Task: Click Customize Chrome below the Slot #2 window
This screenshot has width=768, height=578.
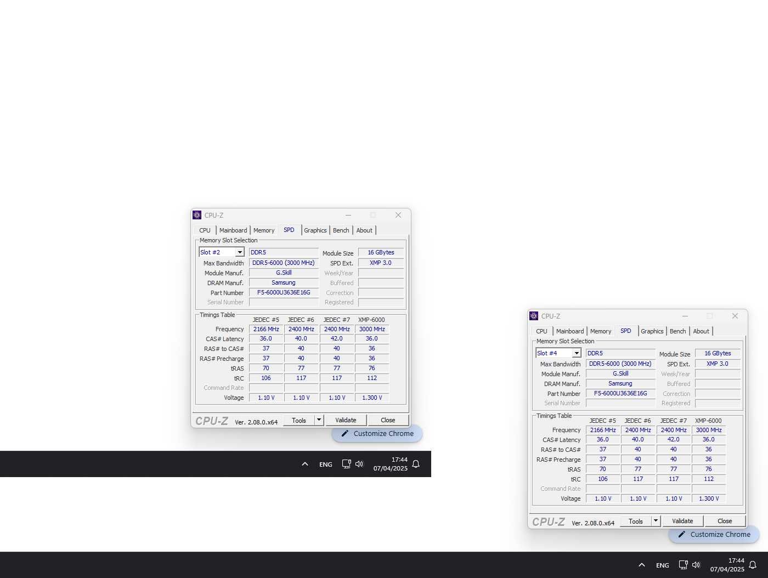Action: point(377,433)
